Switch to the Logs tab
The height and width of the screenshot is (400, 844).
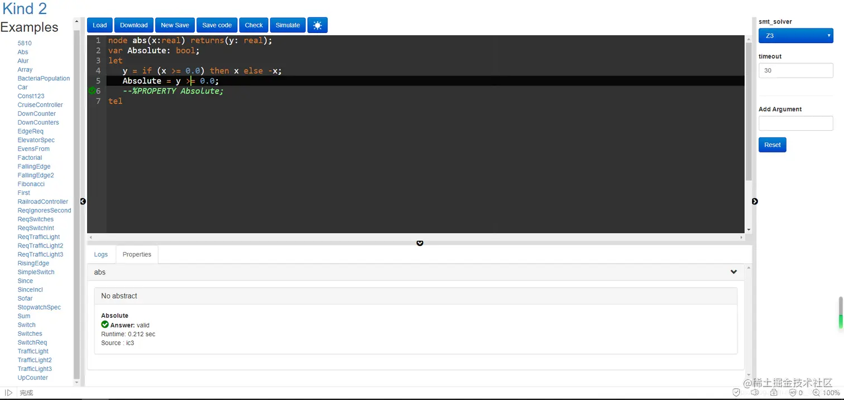click(101, 254)
